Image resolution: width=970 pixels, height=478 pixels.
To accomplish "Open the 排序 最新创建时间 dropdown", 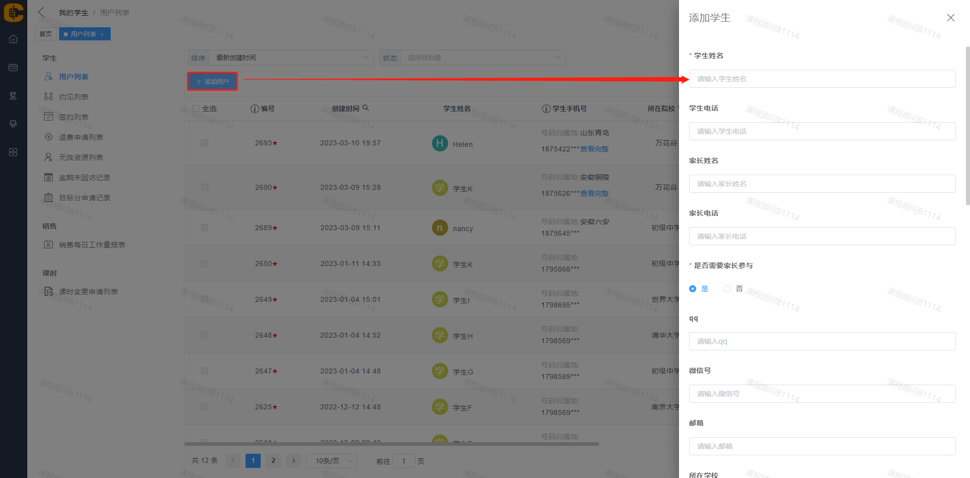I will [x=291, y=58].
